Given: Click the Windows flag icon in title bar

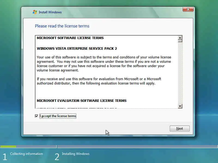Looking at the screenshot, I should 35,12.
